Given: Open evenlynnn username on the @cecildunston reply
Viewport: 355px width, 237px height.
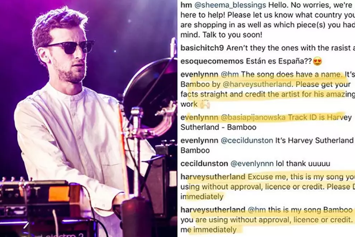Looking at the screenshot, I should [199, 141].
